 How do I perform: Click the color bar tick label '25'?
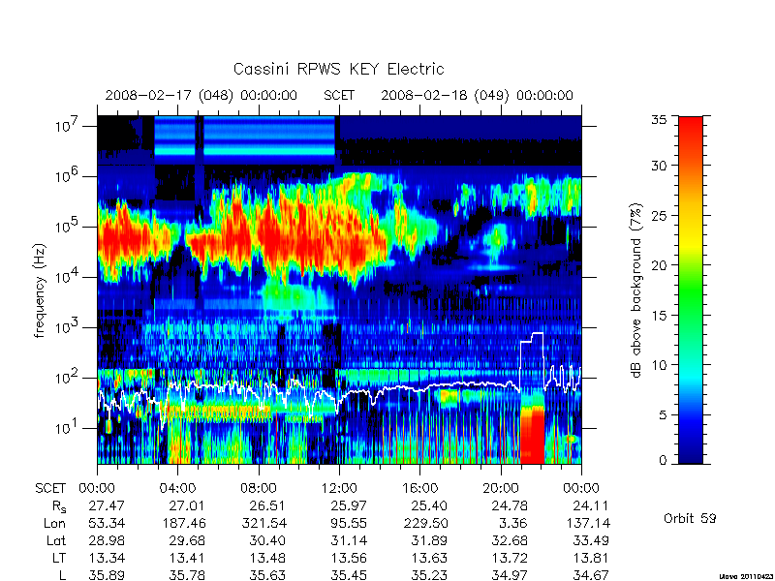(659, 215)
